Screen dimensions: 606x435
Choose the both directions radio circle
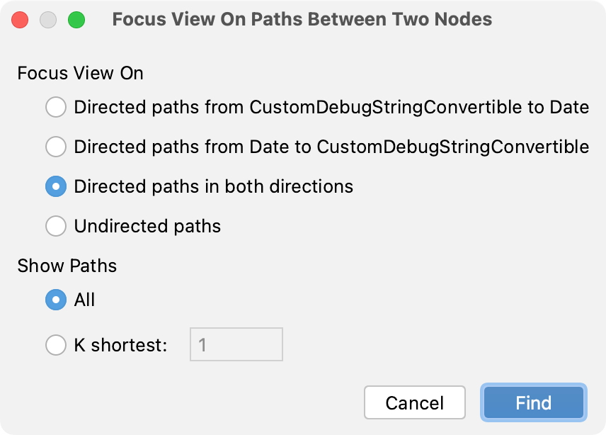56,186
